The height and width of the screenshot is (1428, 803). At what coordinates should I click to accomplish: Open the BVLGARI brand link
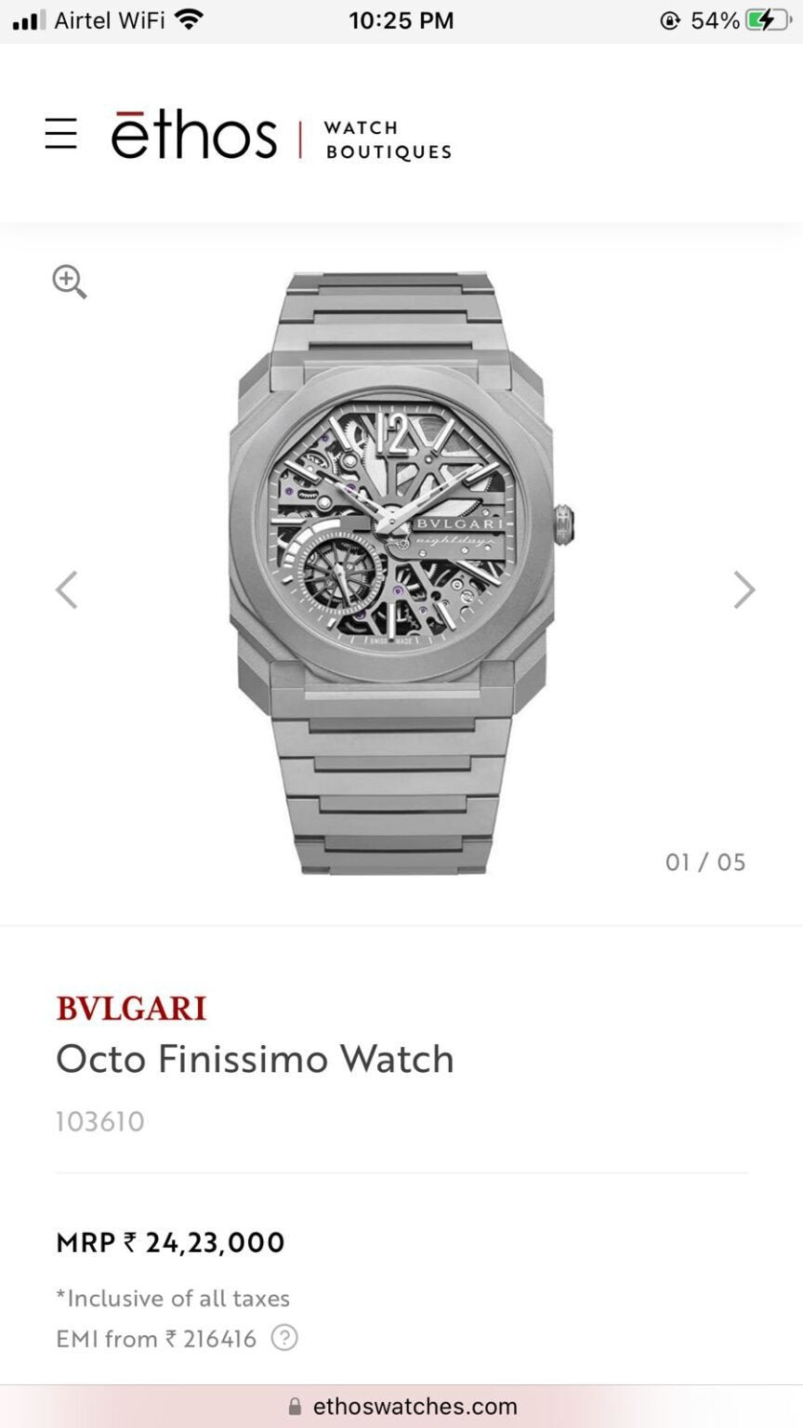pos(131,1009)
